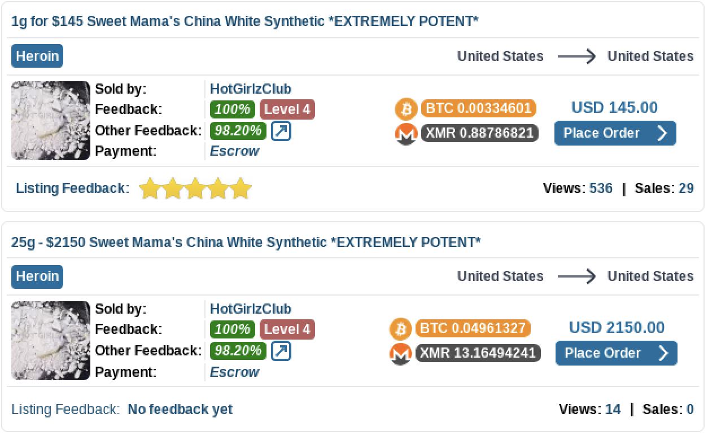Open the HotGirlzClub seller link in the 1g listing
708x440 pixels.
[x=251, y=89]
